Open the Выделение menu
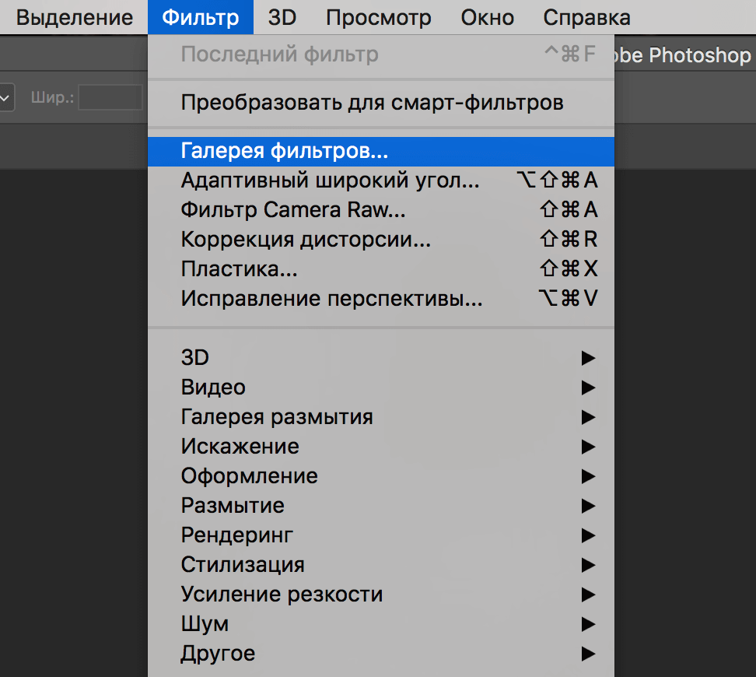756x677 pixels. (x=72, y=16)
